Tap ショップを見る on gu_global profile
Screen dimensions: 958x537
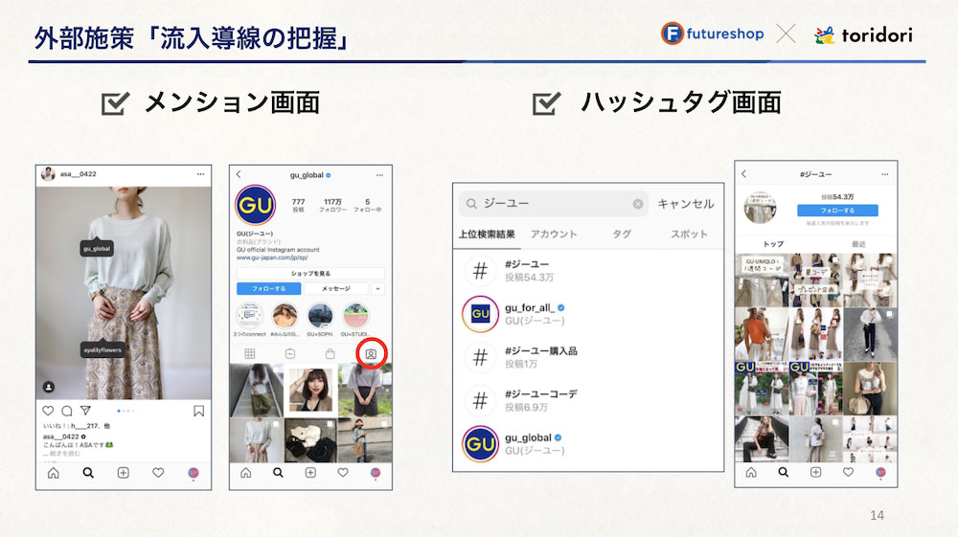click(x=311, y=274)
